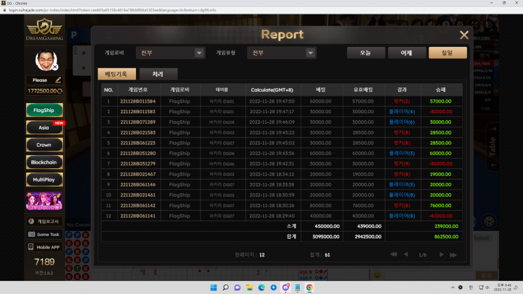Open the emoji picker in chat bar
This screenshot has height=294, width=523.
[377, 275]
